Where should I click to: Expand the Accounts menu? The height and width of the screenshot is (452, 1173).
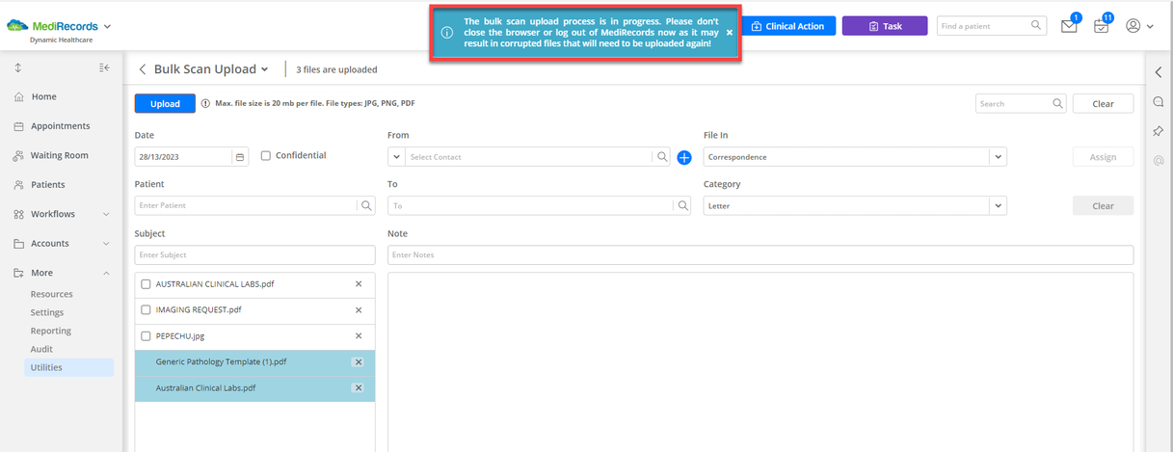coord(62,244)
